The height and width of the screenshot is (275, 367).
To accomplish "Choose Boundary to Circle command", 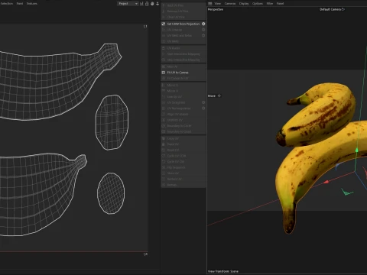I will pyautogui.click(x=183, y=126).
